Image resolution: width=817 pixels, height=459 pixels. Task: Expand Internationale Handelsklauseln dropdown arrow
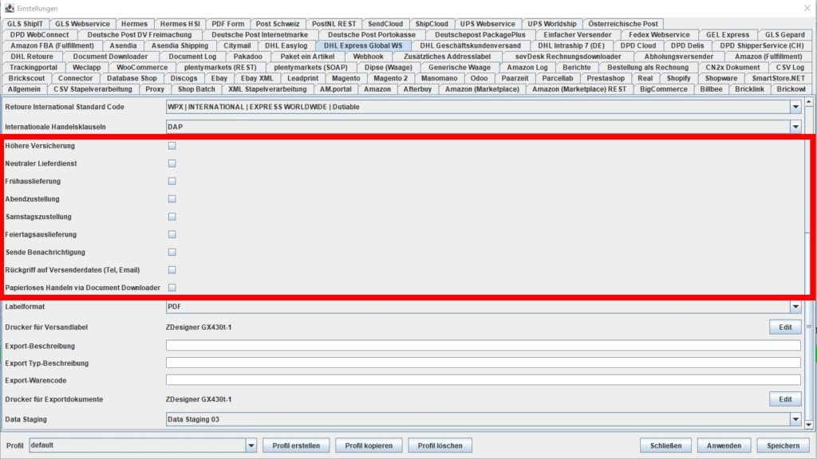click(x=795, y=127)
